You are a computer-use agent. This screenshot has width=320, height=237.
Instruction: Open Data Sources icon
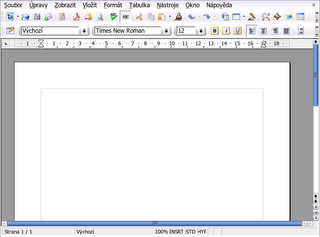[x=300, y=17]
